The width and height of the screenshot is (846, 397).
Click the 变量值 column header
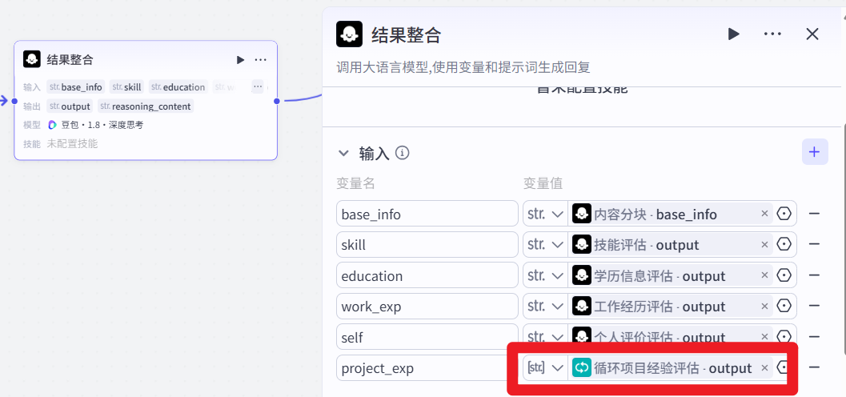coord(543,183)
